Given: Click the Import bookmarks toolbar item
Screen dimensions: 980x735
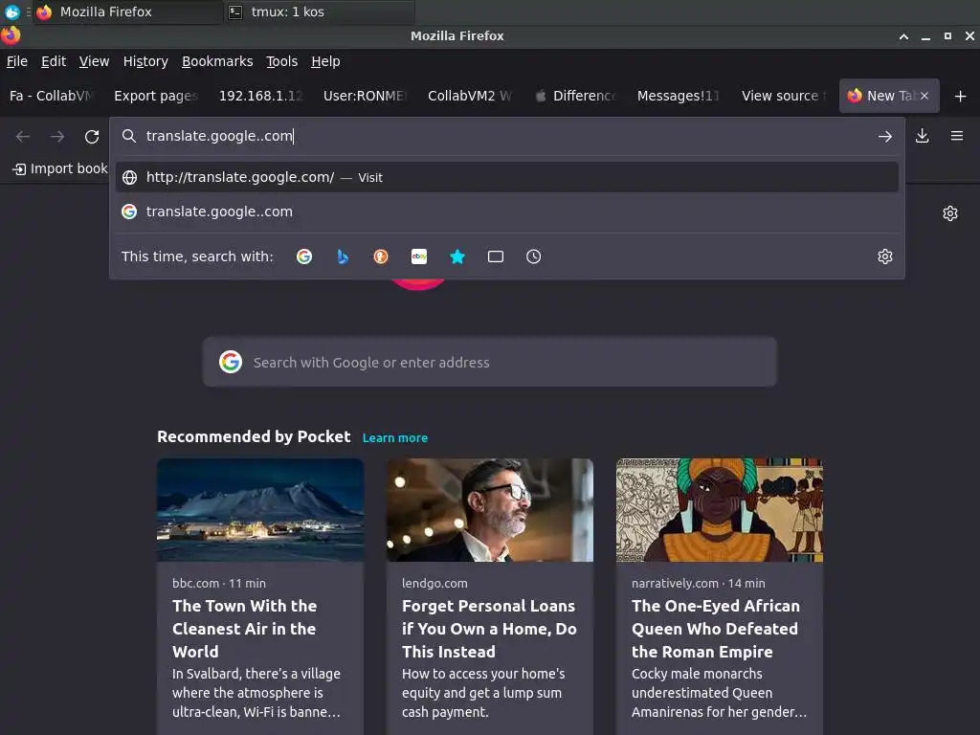Looking at the screenshot, I should coord(60,168).
